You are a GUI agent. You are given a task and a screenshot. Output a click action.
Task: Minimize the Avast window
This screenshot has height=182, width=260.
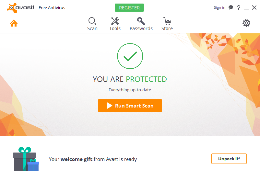pos(246,8)
